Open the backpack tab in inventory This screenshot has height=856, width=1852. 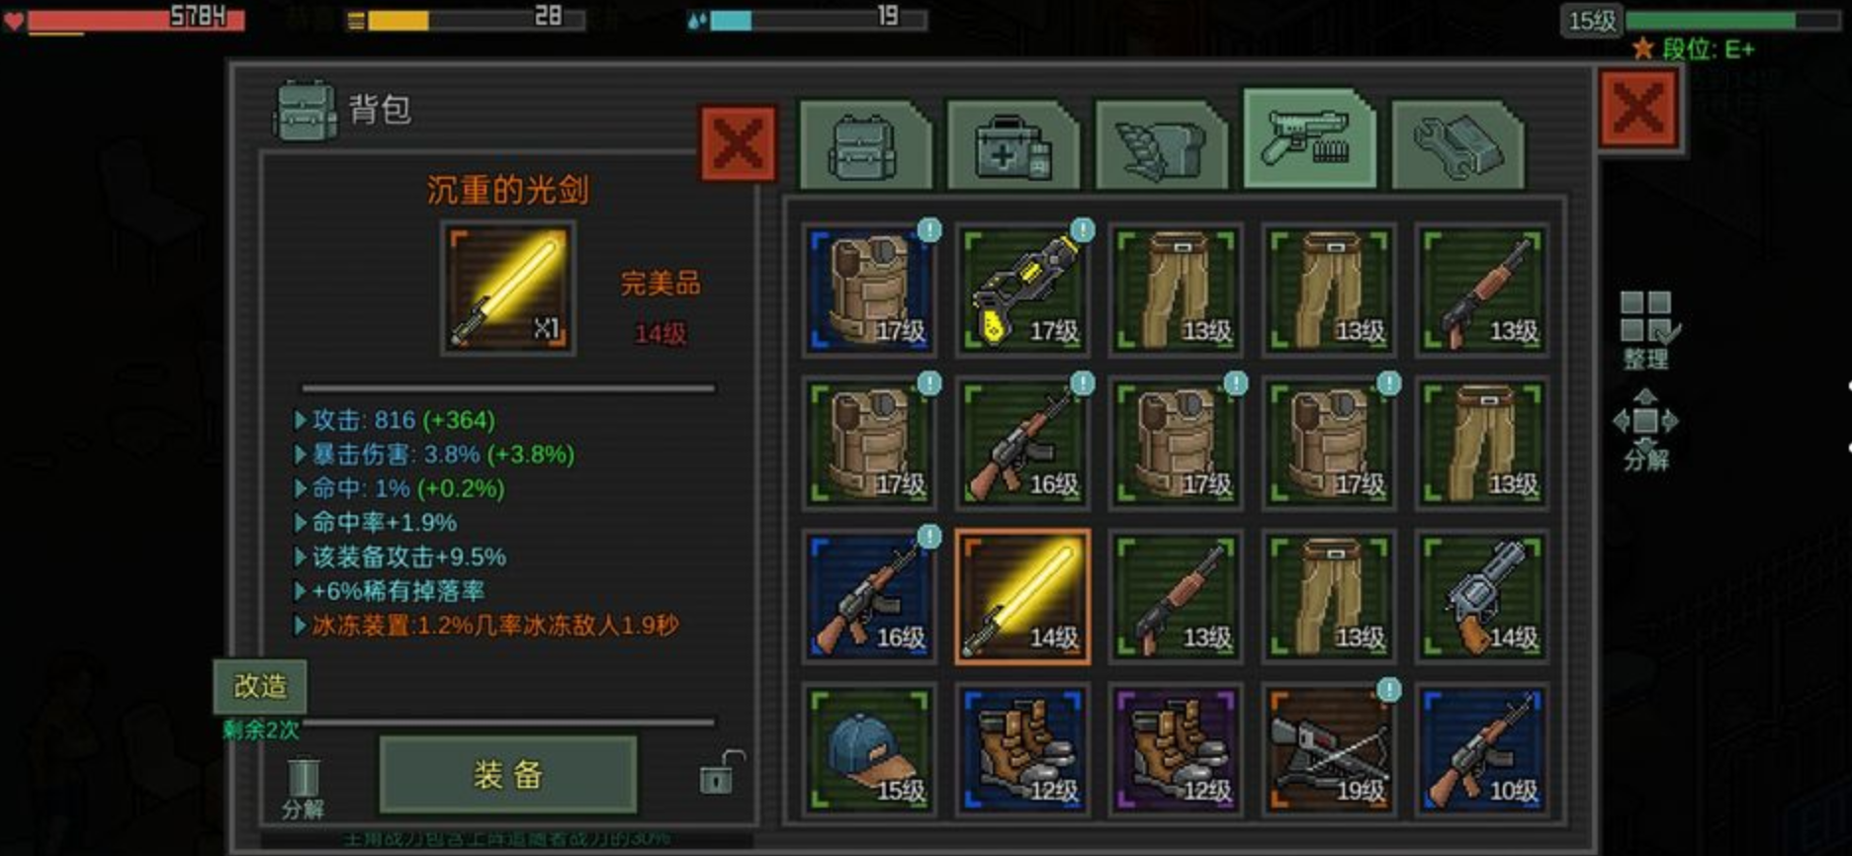[864, 145]
